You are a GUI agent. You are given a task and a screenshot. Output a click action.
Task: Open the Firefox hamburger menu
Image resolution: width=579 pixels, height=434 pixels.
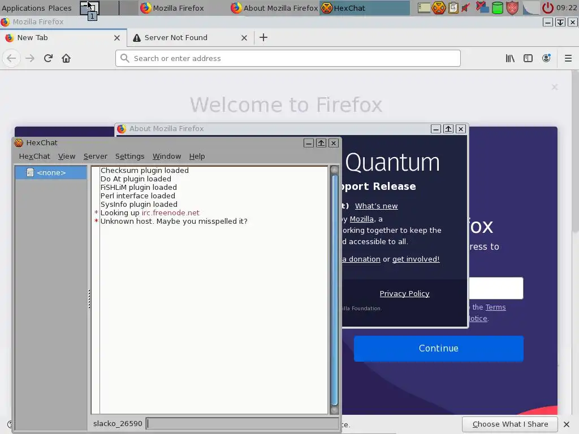point(568,58)
